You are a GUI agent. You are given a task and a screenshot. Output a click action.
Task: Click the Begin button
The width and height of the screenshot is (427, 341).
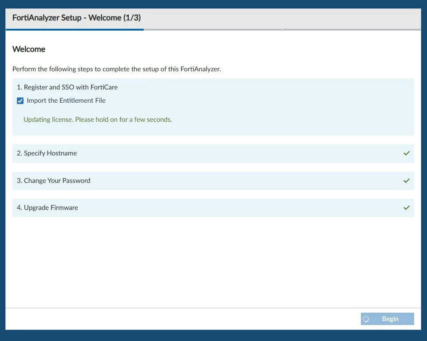[x=387, y=319]
